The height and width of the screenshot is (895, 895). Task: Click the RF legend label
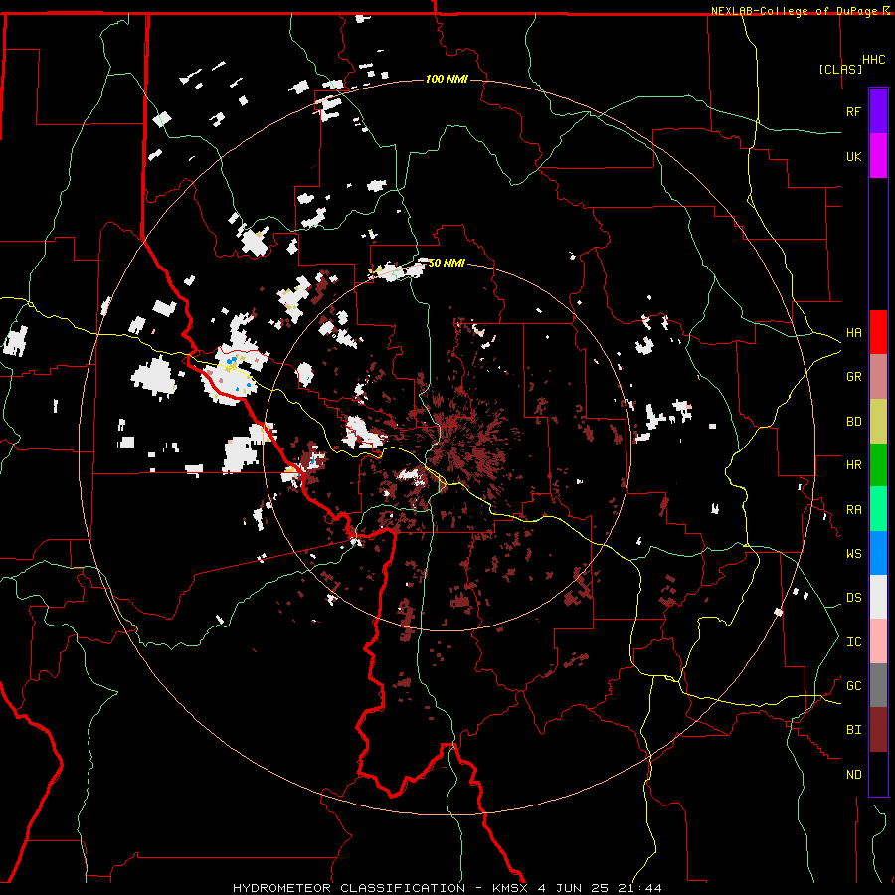tap(854, 111)
